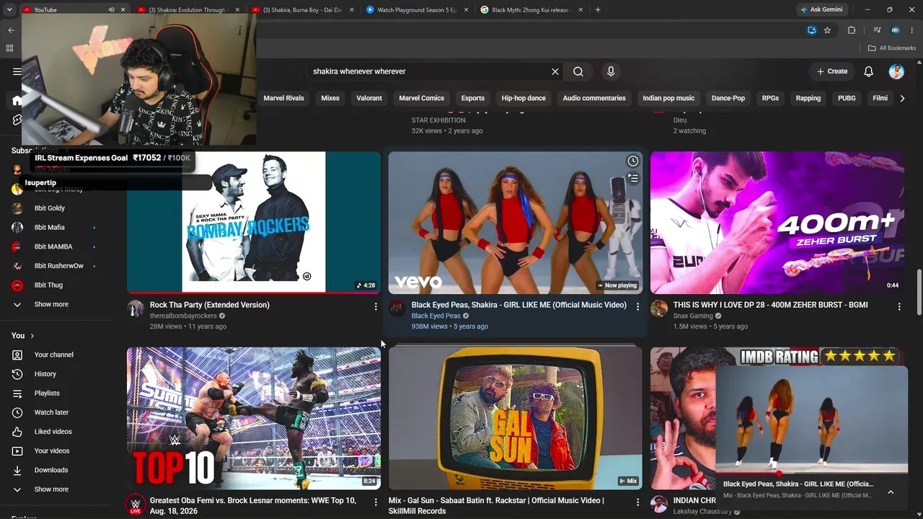
Task: Bookmark this page with the star icon
Action: tap(827, 30)
